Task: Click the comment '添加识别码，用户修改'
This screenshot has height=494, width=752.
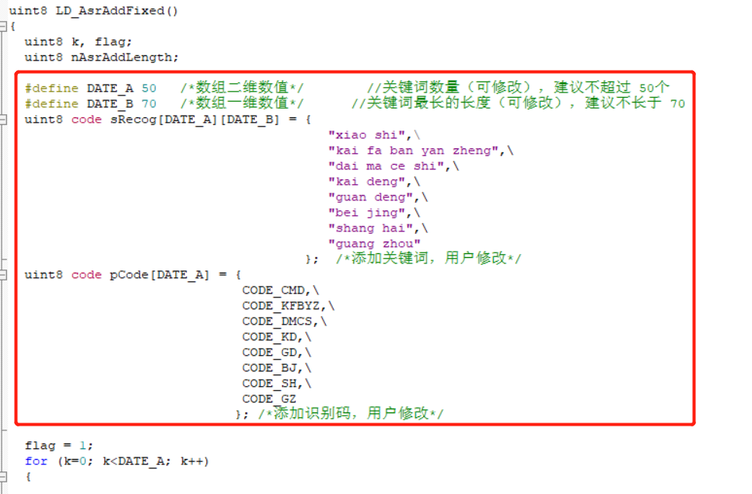Action: (x=351, y=413)
